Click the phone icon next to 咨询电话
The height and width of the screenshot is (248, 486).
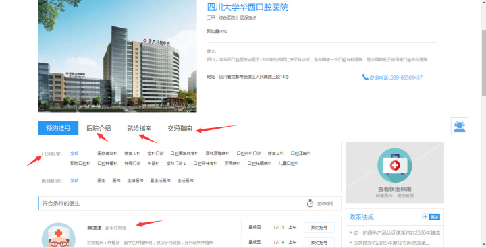(x=365, y=77)
